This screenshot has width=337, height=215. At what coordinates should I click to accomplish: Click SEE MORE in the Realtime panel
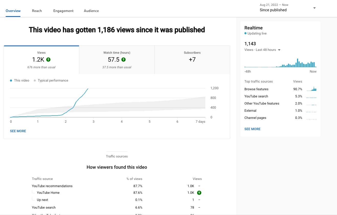(252, 129)
